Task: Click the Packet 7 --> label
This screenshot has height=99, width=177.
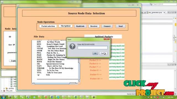Action: pyautogui.click(x=95, y=67)
